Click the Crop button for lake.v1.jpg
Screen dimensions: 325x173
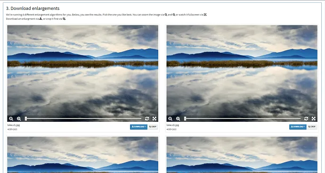(153, 126)
